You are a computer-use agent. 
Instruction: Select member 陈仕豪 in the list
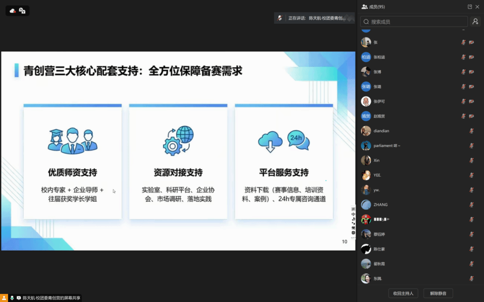[379, 249]
